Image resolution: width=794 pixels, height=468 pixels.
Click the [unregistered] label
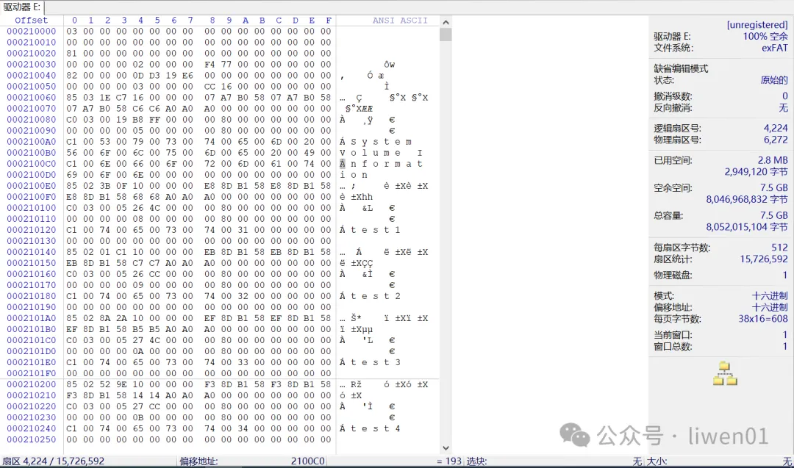click(x=757, y=25)
